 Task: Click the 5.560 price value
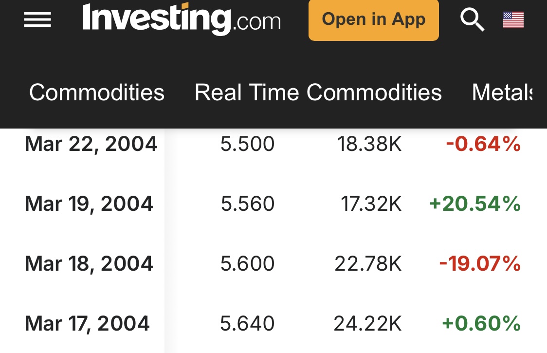[247, 204]
